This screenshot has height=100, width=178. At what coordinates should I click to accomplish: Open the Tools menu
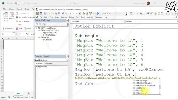[83, 17]
